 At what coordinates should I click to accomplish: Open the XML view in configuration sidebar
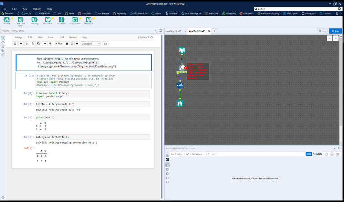[3, 42]
